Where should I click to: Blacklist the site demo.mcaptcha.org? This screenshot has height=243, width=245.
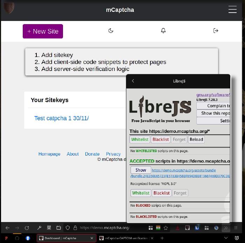click(x=161, y=140)
